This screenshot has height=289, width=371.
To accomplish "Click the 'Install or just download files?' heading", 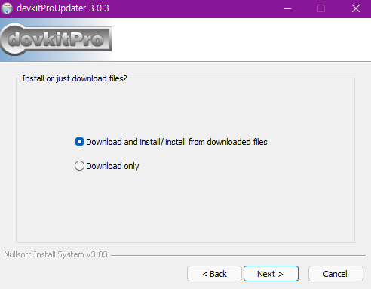I will 75,78.
